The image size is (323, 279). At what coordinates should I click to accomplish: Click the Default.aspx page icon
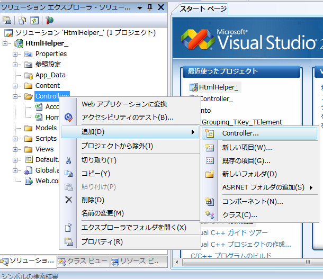tap(29, 159)
